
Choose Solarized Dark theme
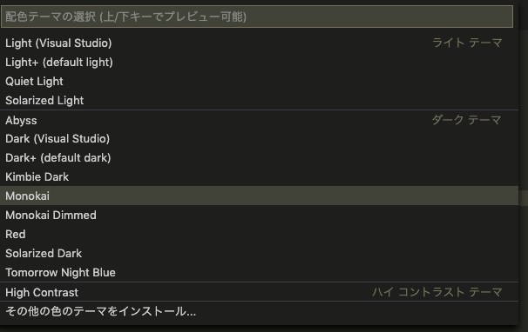coord(259,254)
